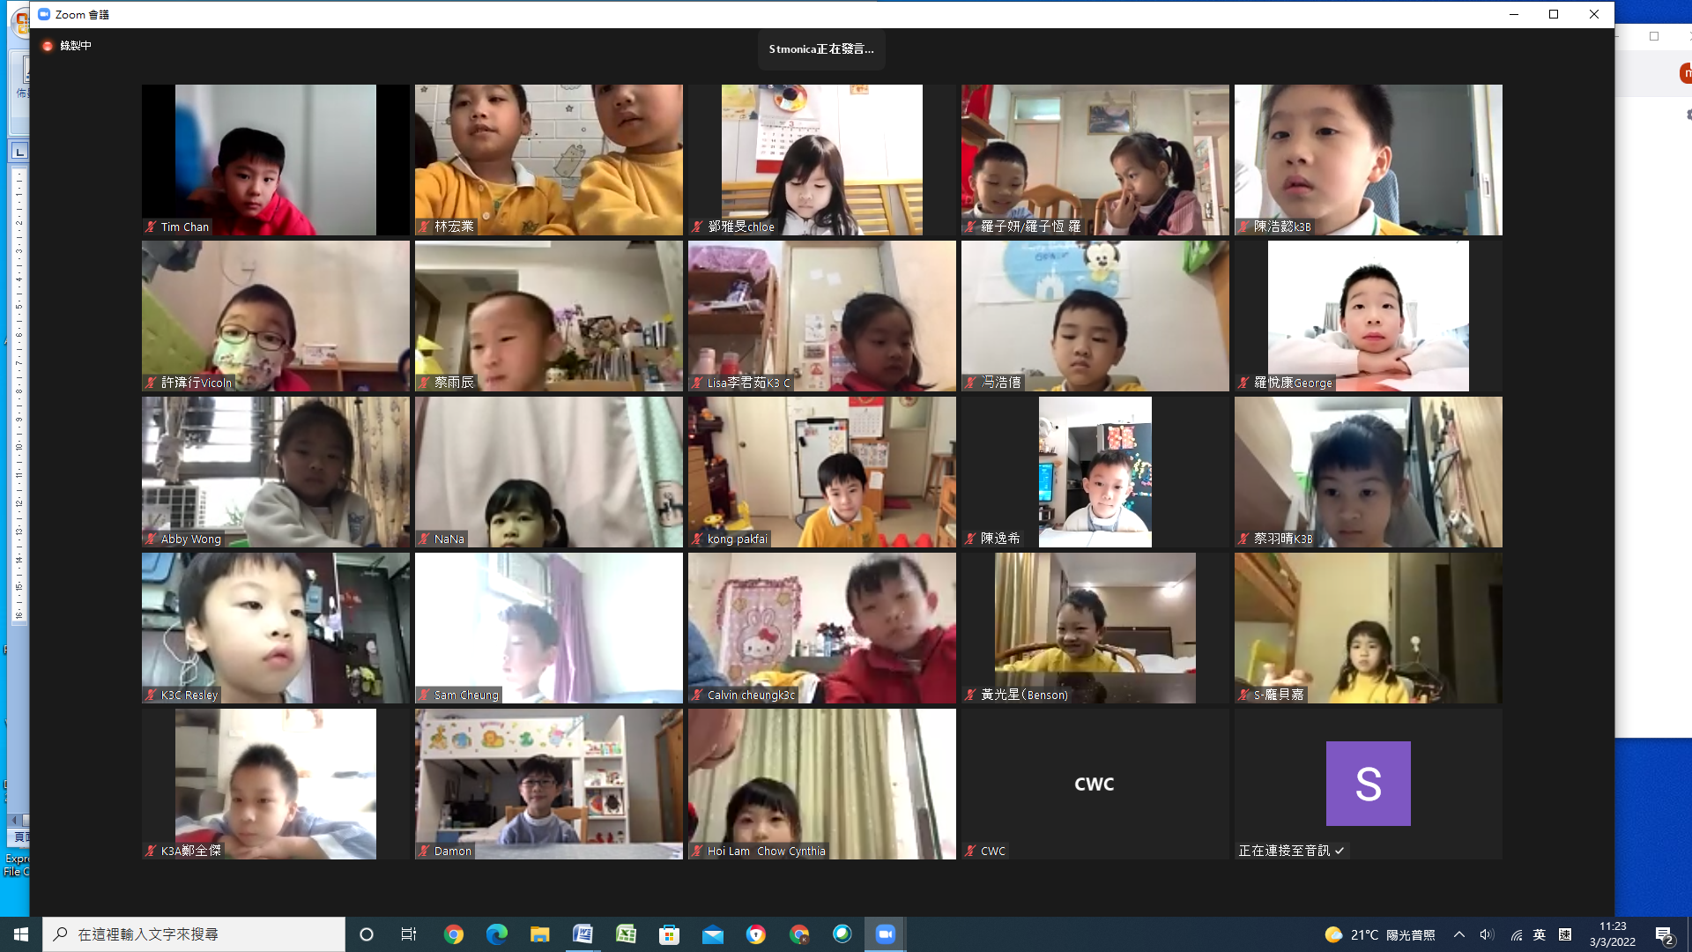Click the recording indicator red dot
Screen dimensions: 1692x952
pos(48,46)
